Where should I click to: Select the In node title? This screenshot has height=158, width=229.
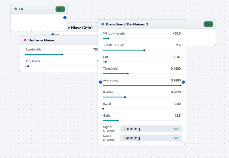(x=21, y=9)
